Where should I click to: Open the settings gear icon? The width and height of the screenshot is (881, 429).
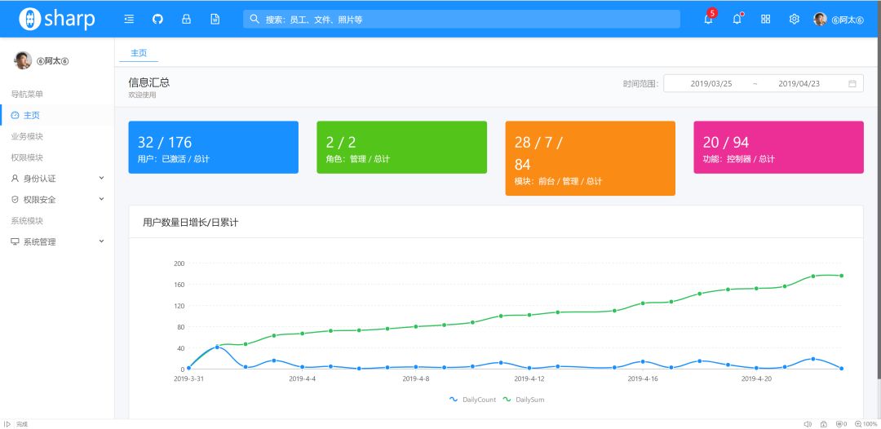point(794,19)
